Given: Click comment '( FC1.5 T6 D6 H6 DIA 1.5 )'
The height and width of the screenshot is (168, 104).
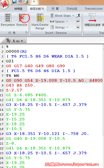Looking at the screenshot, I should coord(41,71).
